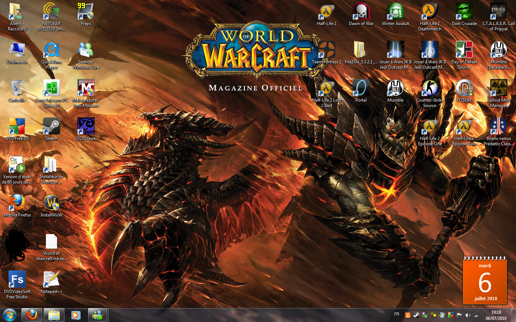516x322 pixels.
Task: Open the Corbeille recycle bin
Action: [17, 88]
